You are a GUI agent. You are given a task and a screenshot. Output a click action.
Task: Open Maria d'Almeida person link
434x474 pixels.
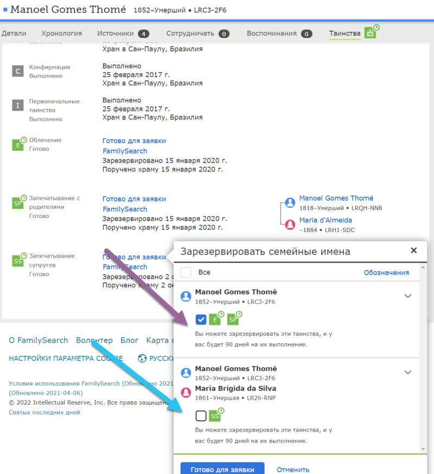point(325,220)
